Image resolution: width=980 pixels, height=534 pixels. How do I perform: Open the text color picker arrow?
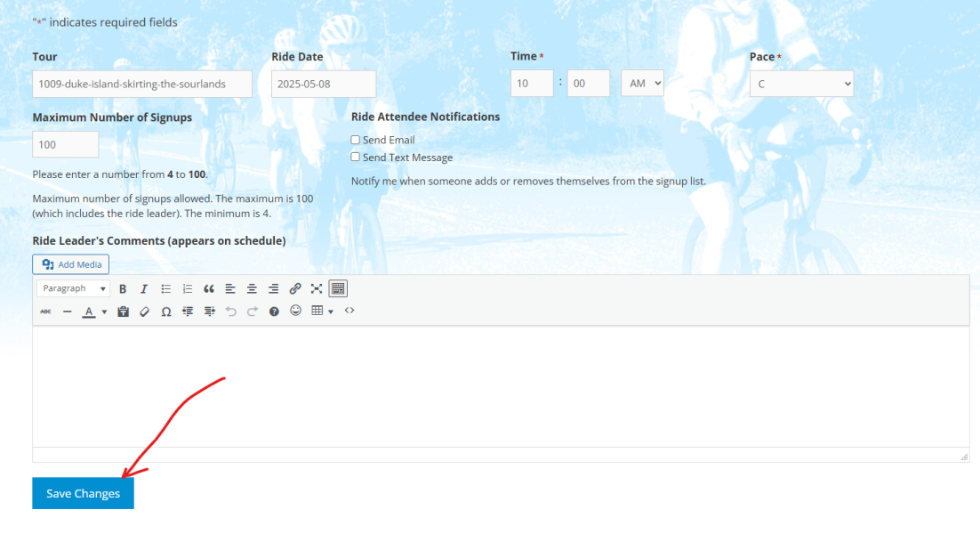pos(104,311)
